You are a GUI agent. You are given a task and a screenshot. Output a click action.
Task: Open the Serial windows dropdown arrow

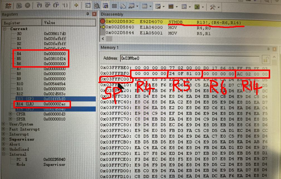[164, 7]
